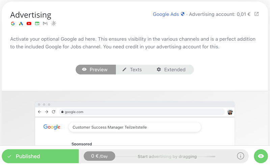
Task: Click the profile avatar in preview browser
Action: pos(230,112)
